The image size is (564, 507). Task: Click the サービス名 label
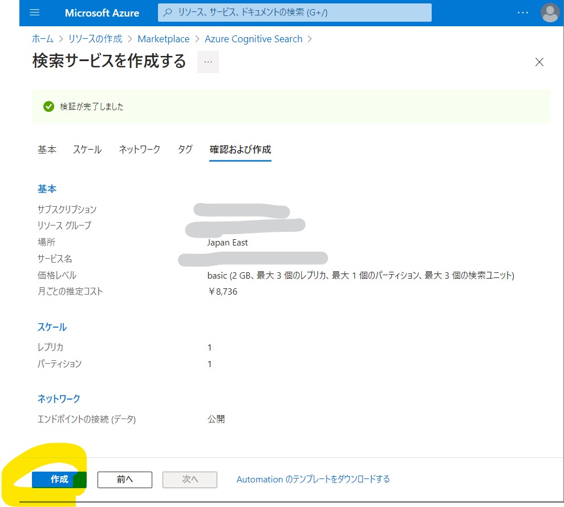tap(55, 259)
